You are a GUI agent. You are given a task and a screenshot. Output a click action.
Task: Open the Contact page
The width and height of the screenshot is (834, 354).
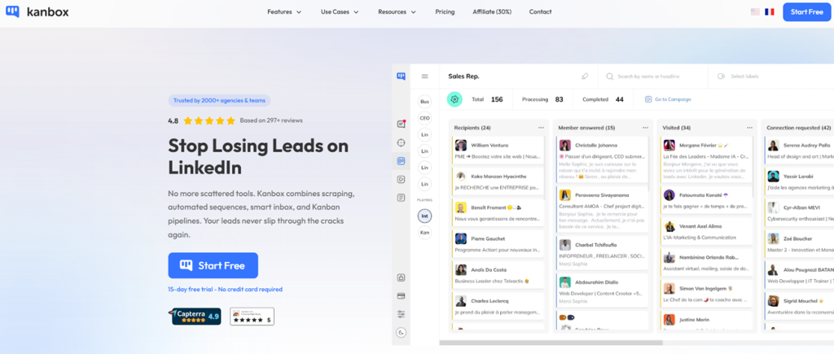tap(540, 11)
